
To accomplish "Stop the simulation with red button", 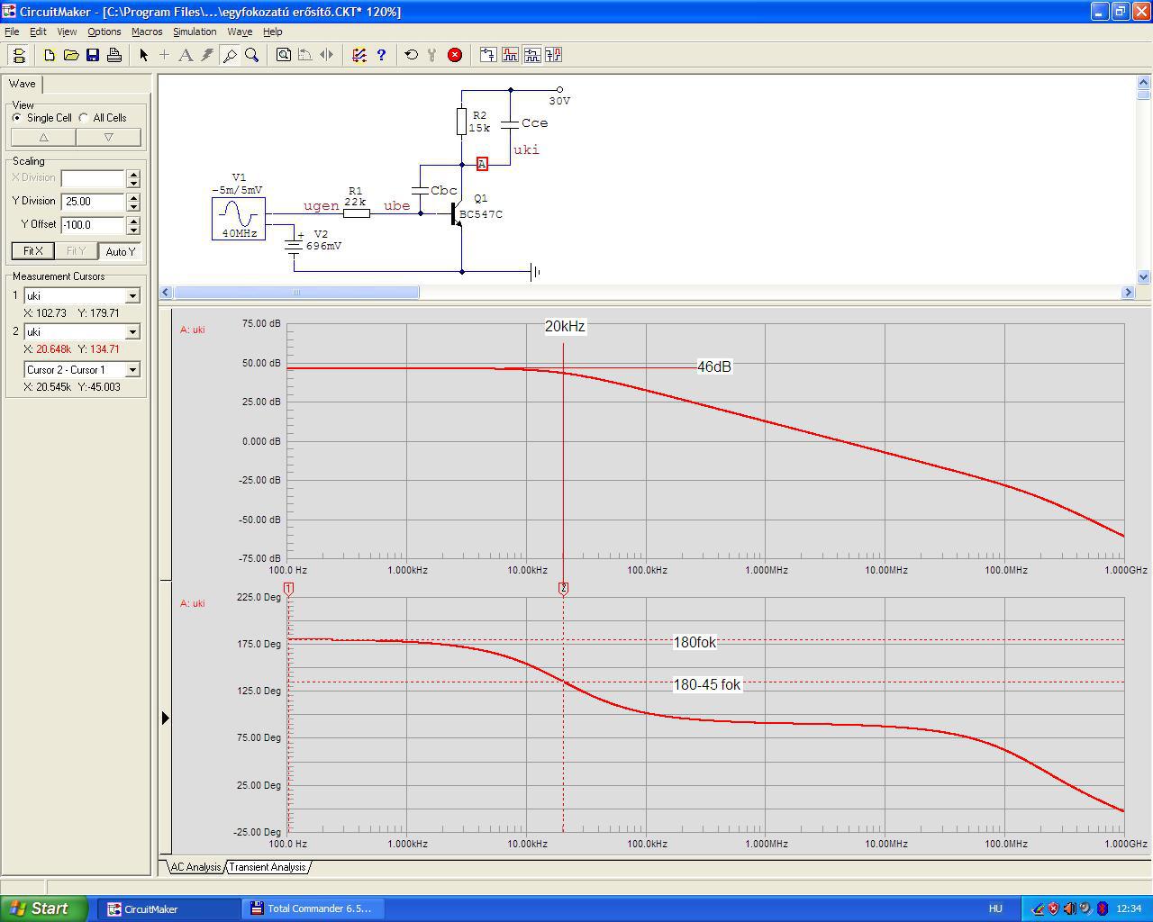I will click(x=455, y=55).
